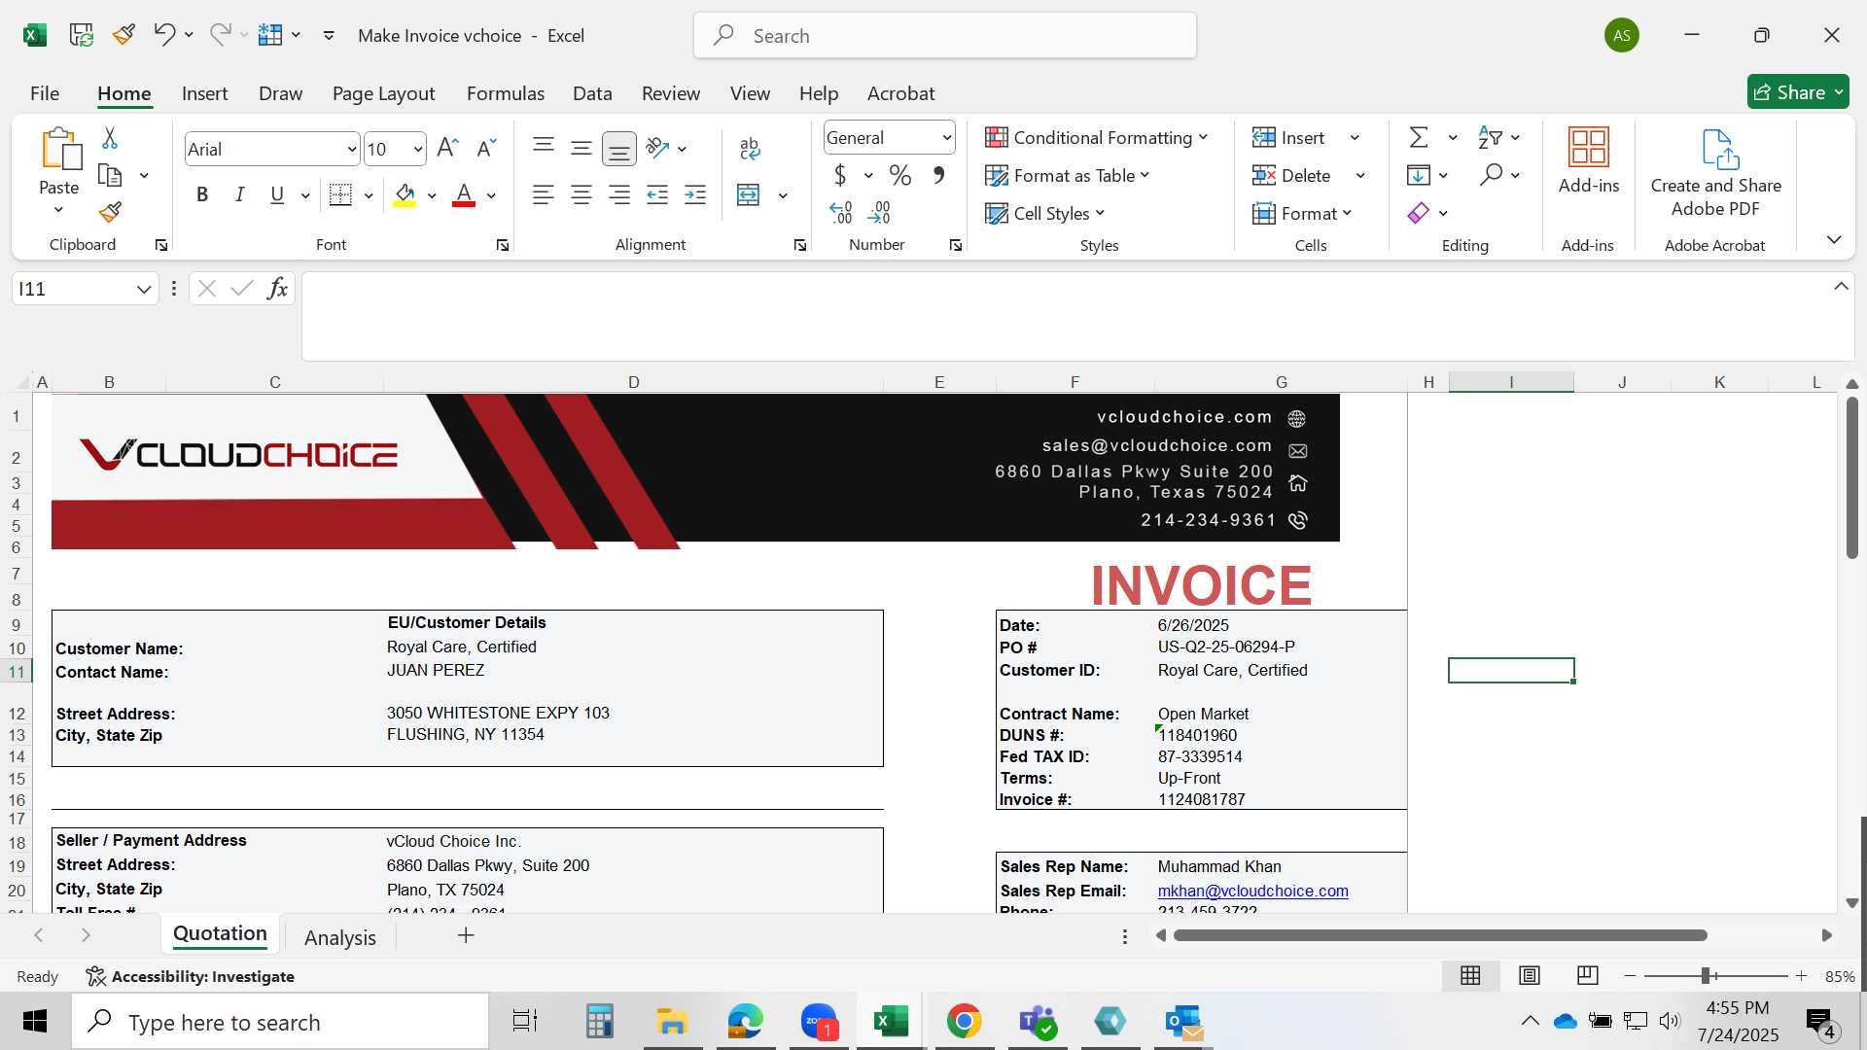Screen dimensions: 1867x1050
Task: Toggle Align Right for text
Action: coord(619,195)
